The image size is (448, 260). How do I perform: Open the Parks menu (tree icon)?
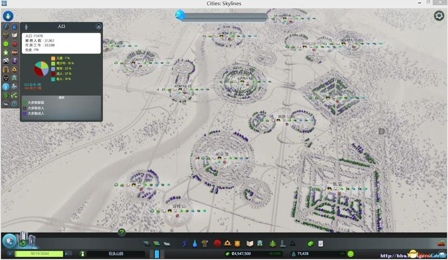tap(273, 243)
